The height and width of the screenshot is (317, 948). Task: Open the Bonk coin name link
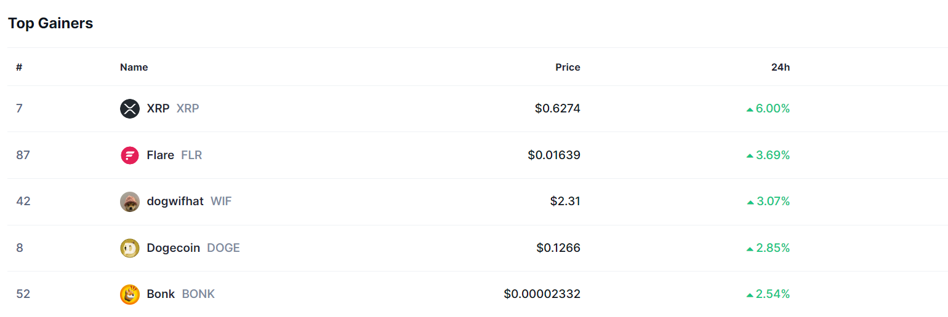coord(161,294)
